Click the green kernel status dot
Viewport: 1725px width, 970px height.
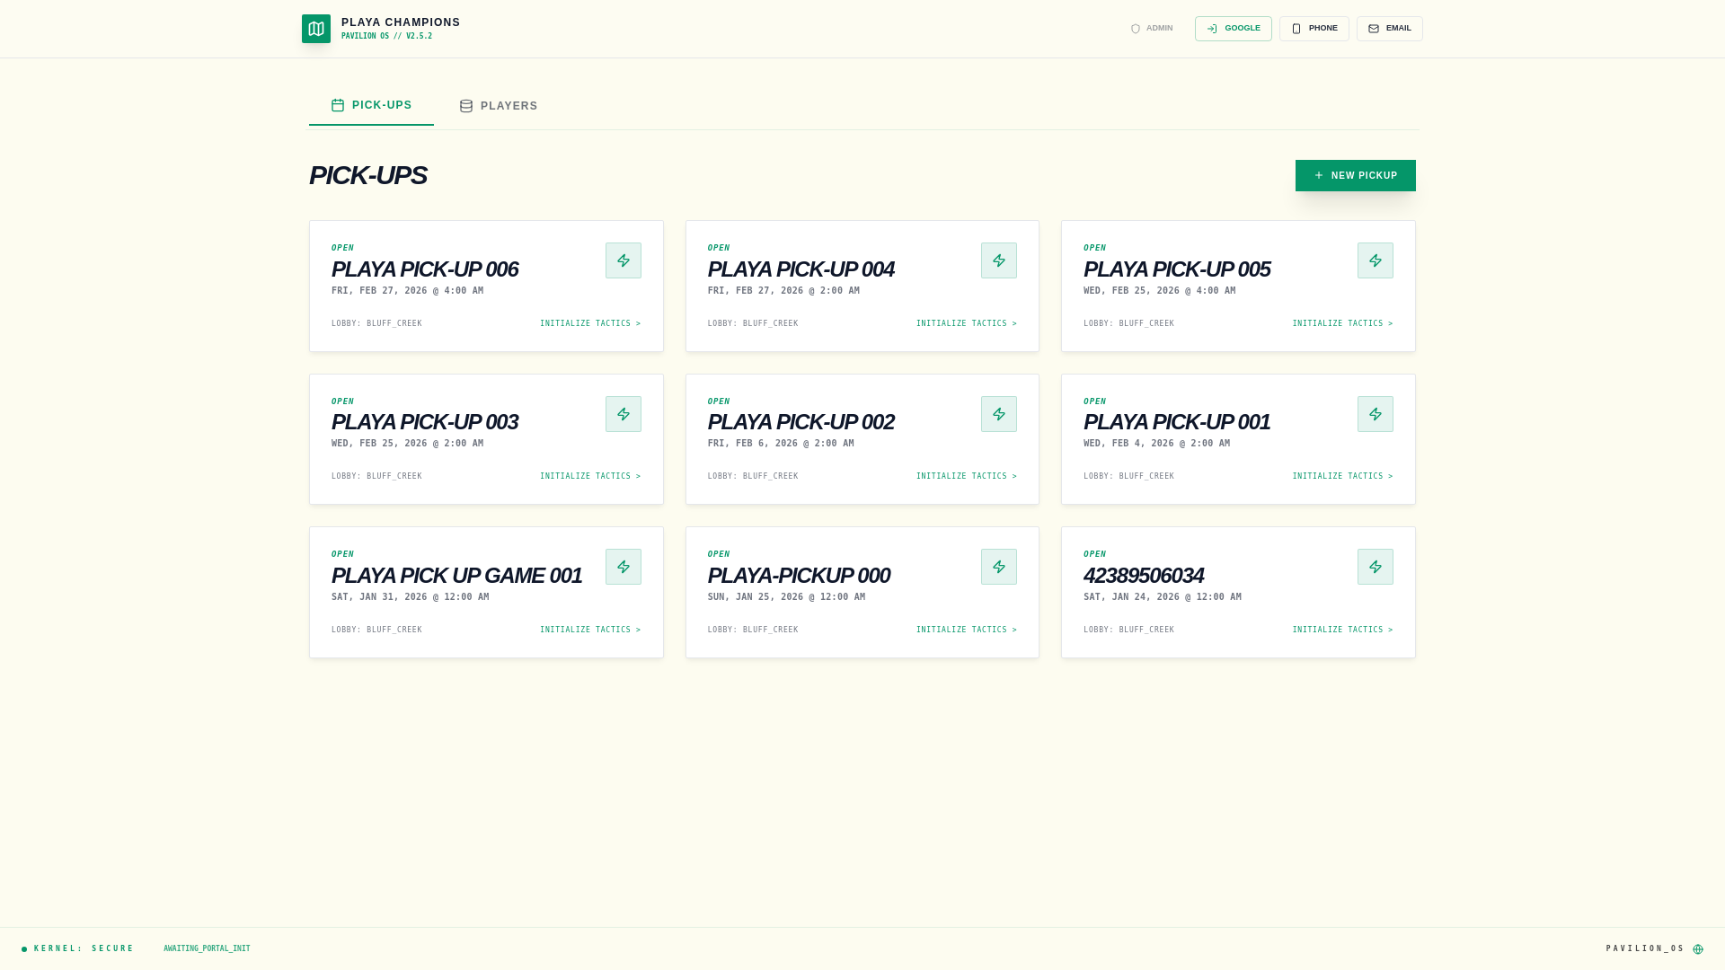pyautogui.click(x=24, y=949)
